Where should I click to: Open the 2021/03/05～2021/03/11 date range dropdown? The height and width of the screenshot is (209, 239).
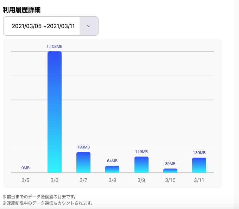click(x=43, y=26)
